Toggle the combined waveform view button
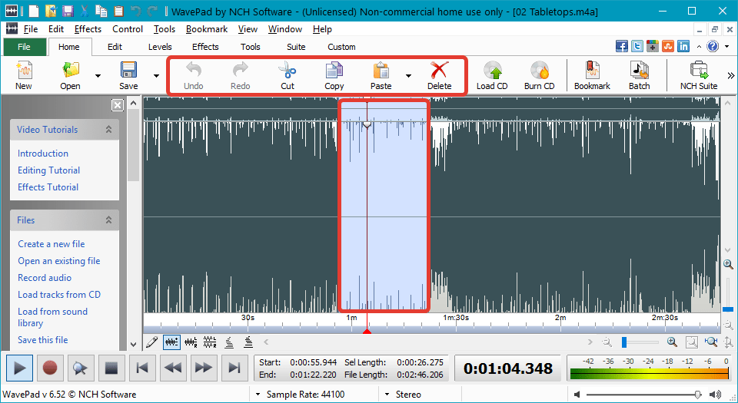 (x=171, y=342)
